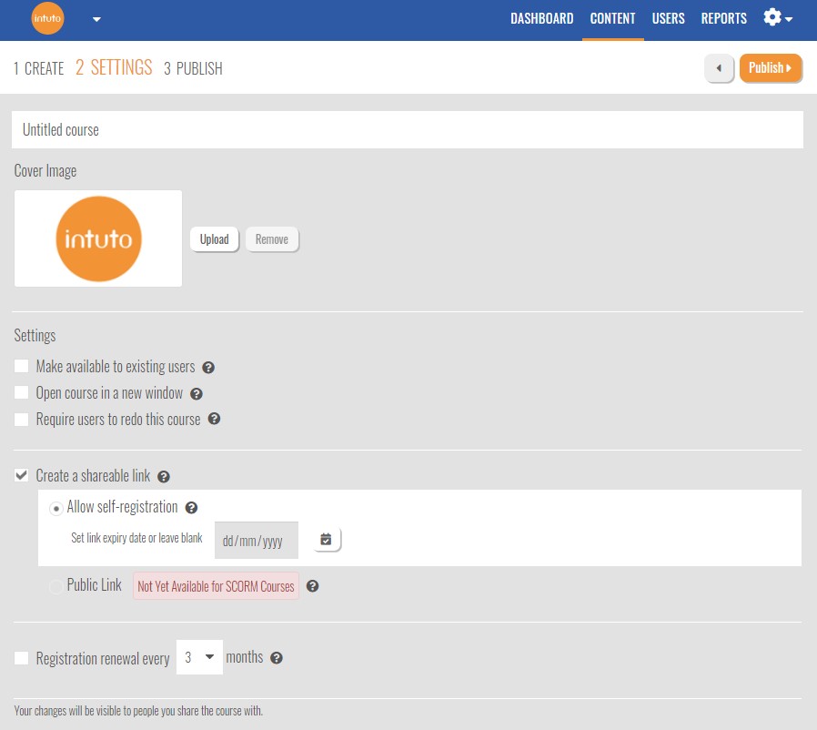Open the renewal months number dropdown
817x730 pixels.
coord(199,657)
